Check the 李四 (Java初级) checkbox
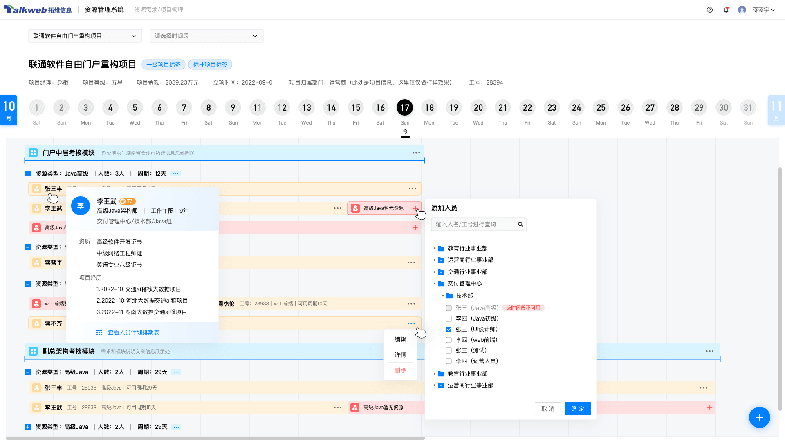 point(449,318)
